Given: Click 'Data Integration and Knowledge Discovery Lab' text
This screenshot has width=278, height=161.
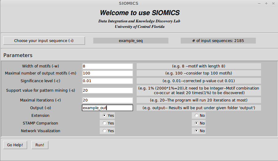Looking at the screenshot, I should (139, 21).
